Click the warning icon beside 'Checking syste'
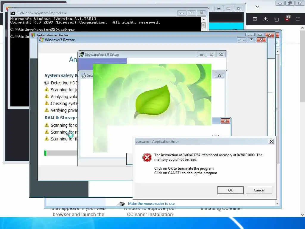 (x=47, y=103)
